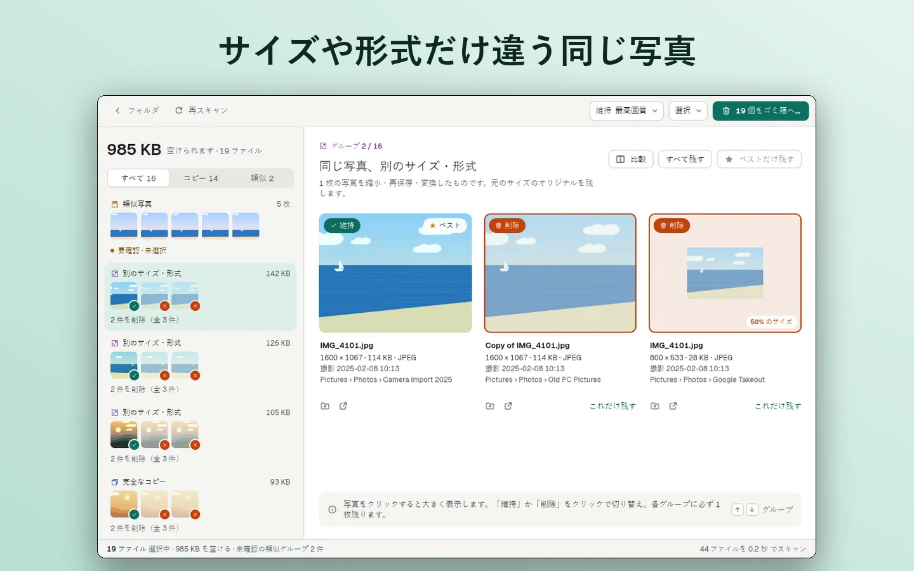Click the 類似写真 folder icon
914x571 pixels.
pos(115,204)
